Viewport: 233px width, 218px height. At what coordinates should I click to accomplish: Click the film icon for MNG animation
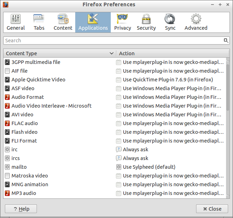tap(7, 184)
